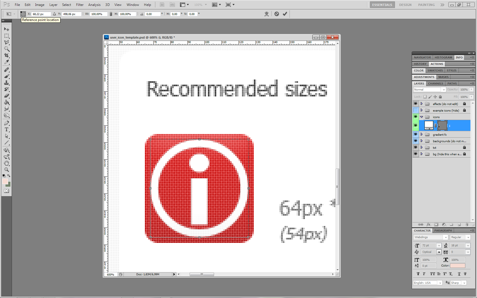Select the History Brush tool

click(7, 89)
